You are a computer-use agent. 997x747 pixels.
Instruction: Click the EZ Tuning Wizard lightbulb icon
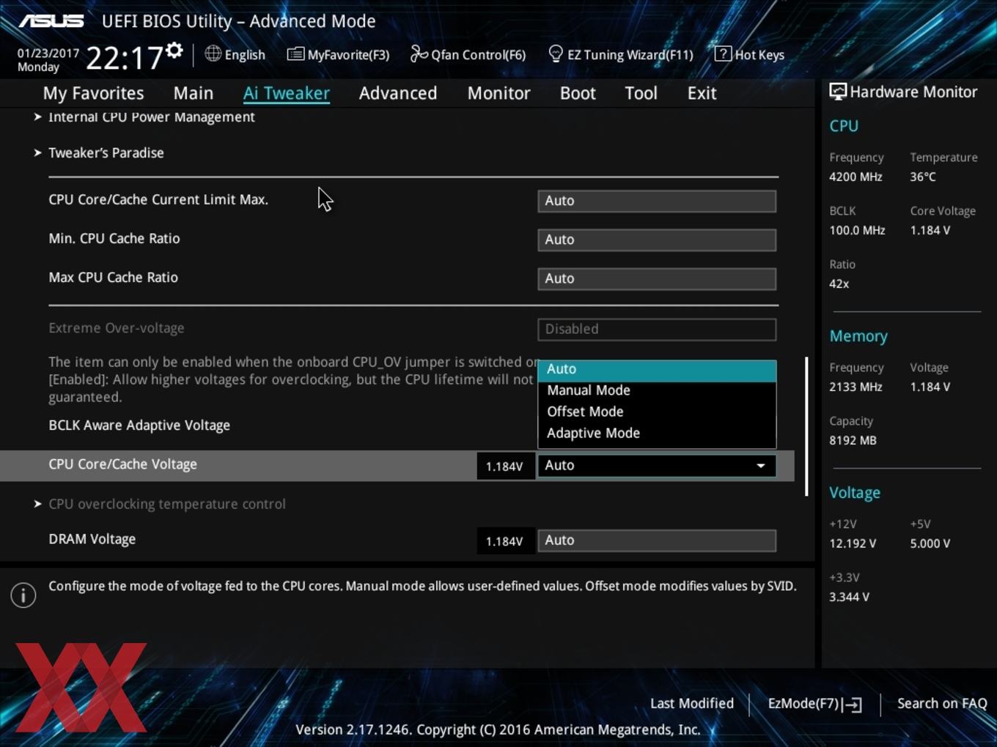coord(556,53)
